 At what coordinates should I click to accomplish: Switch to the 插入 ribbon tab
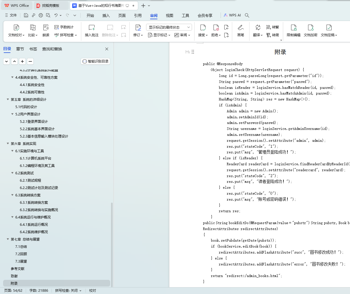tap(106, 16)
